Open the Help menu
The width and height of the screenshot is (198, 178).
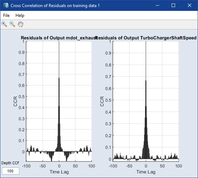(20, 15)
